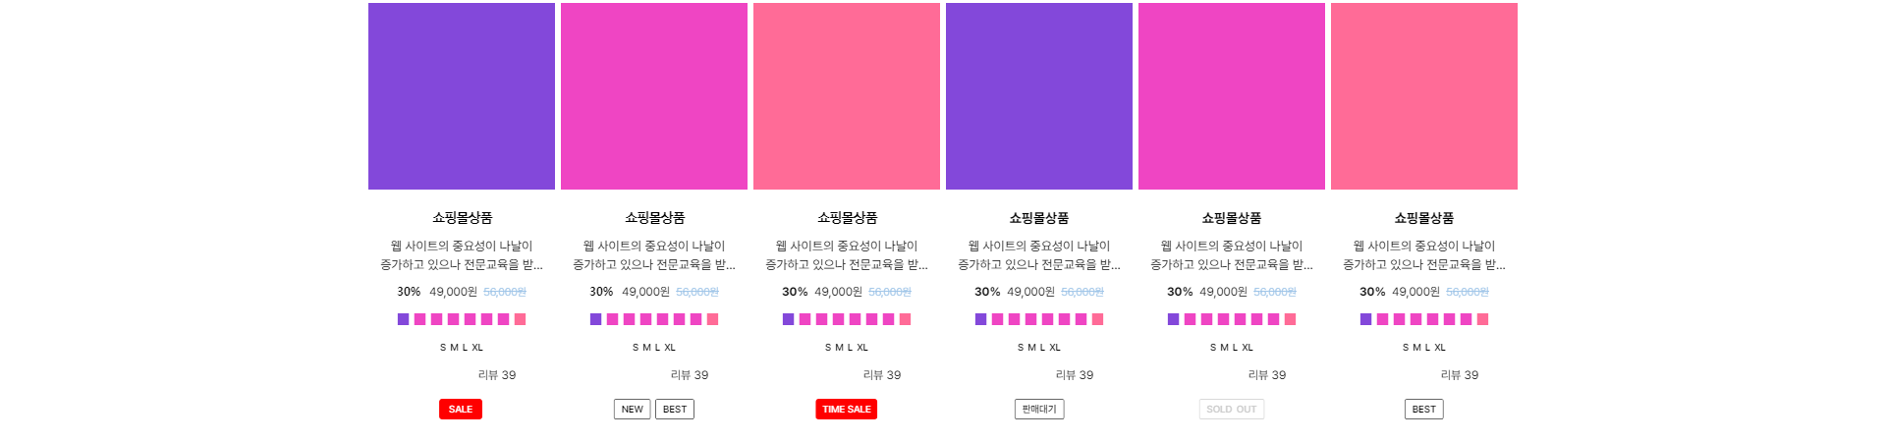
Task: Click the red TIME SALE badge
Action: pos(847,410)
